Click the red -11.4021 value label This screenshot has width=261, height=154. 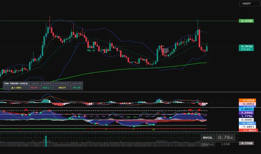(248, 130)
